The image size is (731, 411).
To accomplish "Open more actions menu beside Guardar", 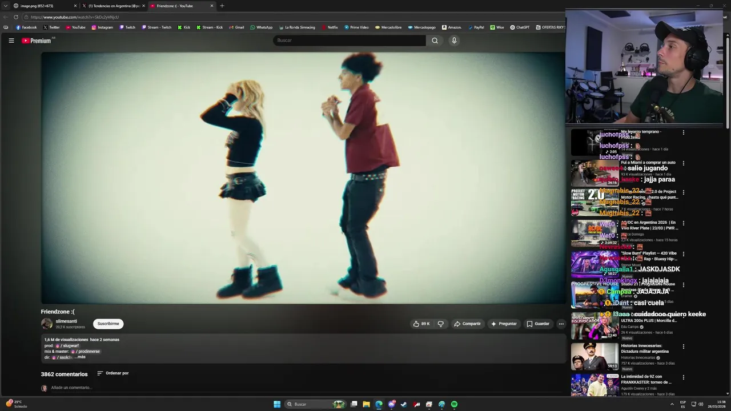I will point(561,324).
